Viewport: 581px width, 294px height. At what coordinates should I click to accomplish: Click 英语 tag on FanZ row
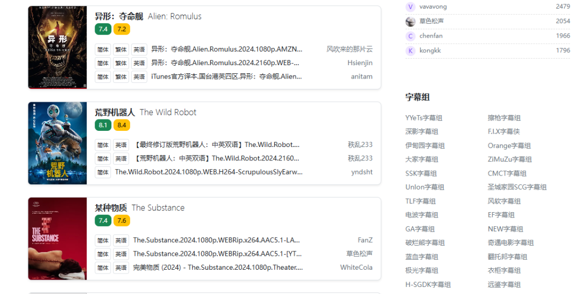[x=121, y=241]
